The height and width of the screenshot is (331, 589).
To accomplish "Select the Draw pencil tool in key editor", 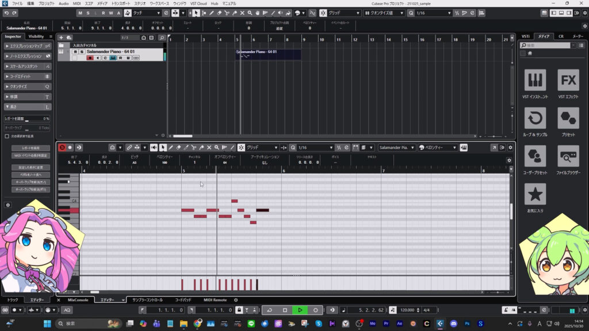I will pyautogui.click(x=171, y=148).
